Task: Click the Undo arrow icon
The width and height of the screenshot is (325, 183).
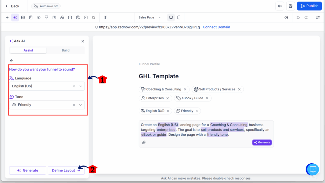Action: (298, 17)
